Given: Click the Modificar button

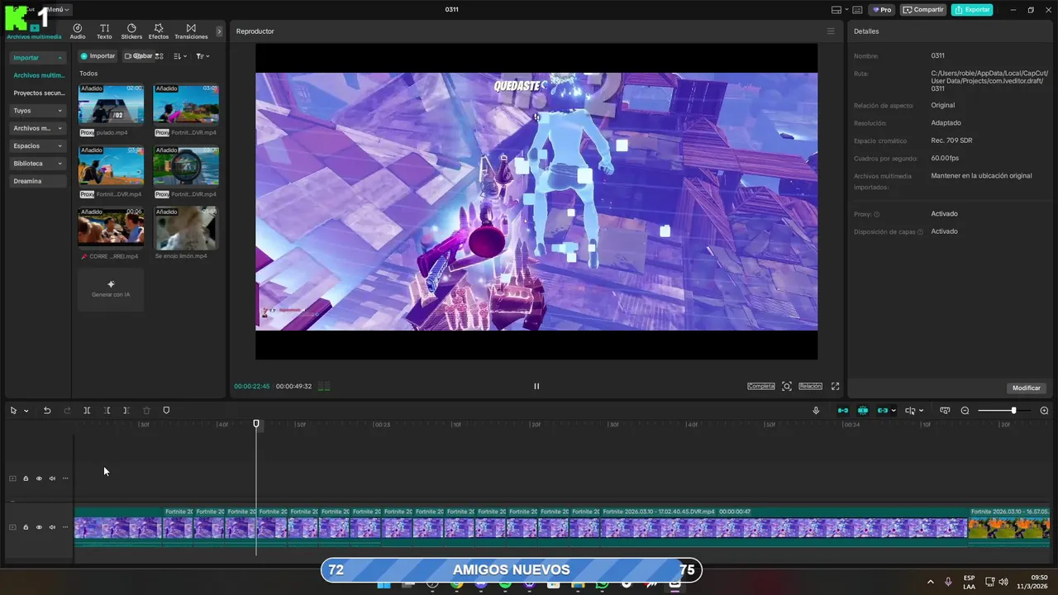Looking at the screenshot, I should [x=1027, y=388].
